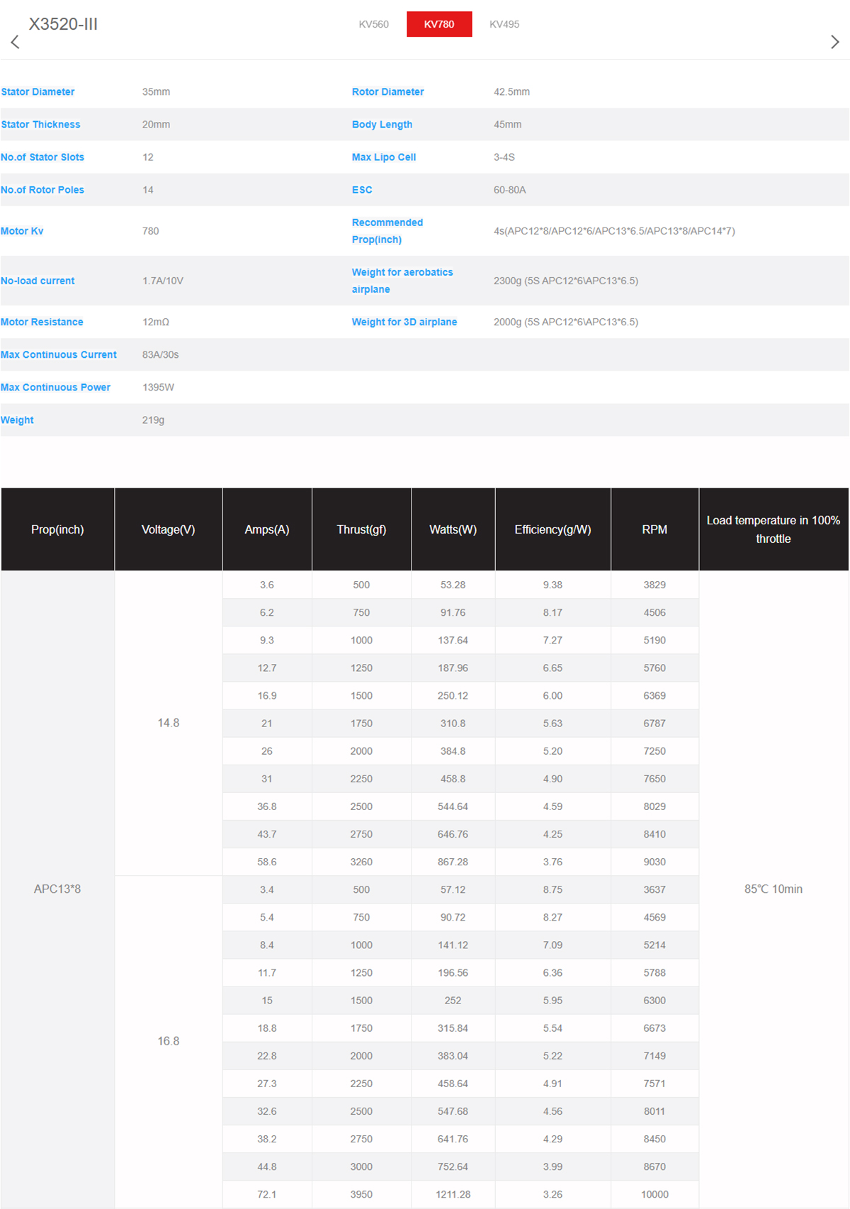Image resolution: width=850 pixels, height=1209 pixels.
Task: Click the Efficiency(g/W) column header
Action: click(x=552, y=529)
